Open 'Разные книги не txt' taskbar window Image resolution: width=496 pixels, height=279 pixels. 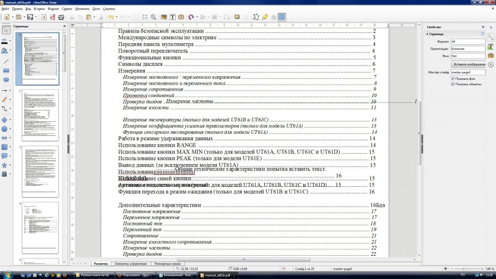[94, 275]
